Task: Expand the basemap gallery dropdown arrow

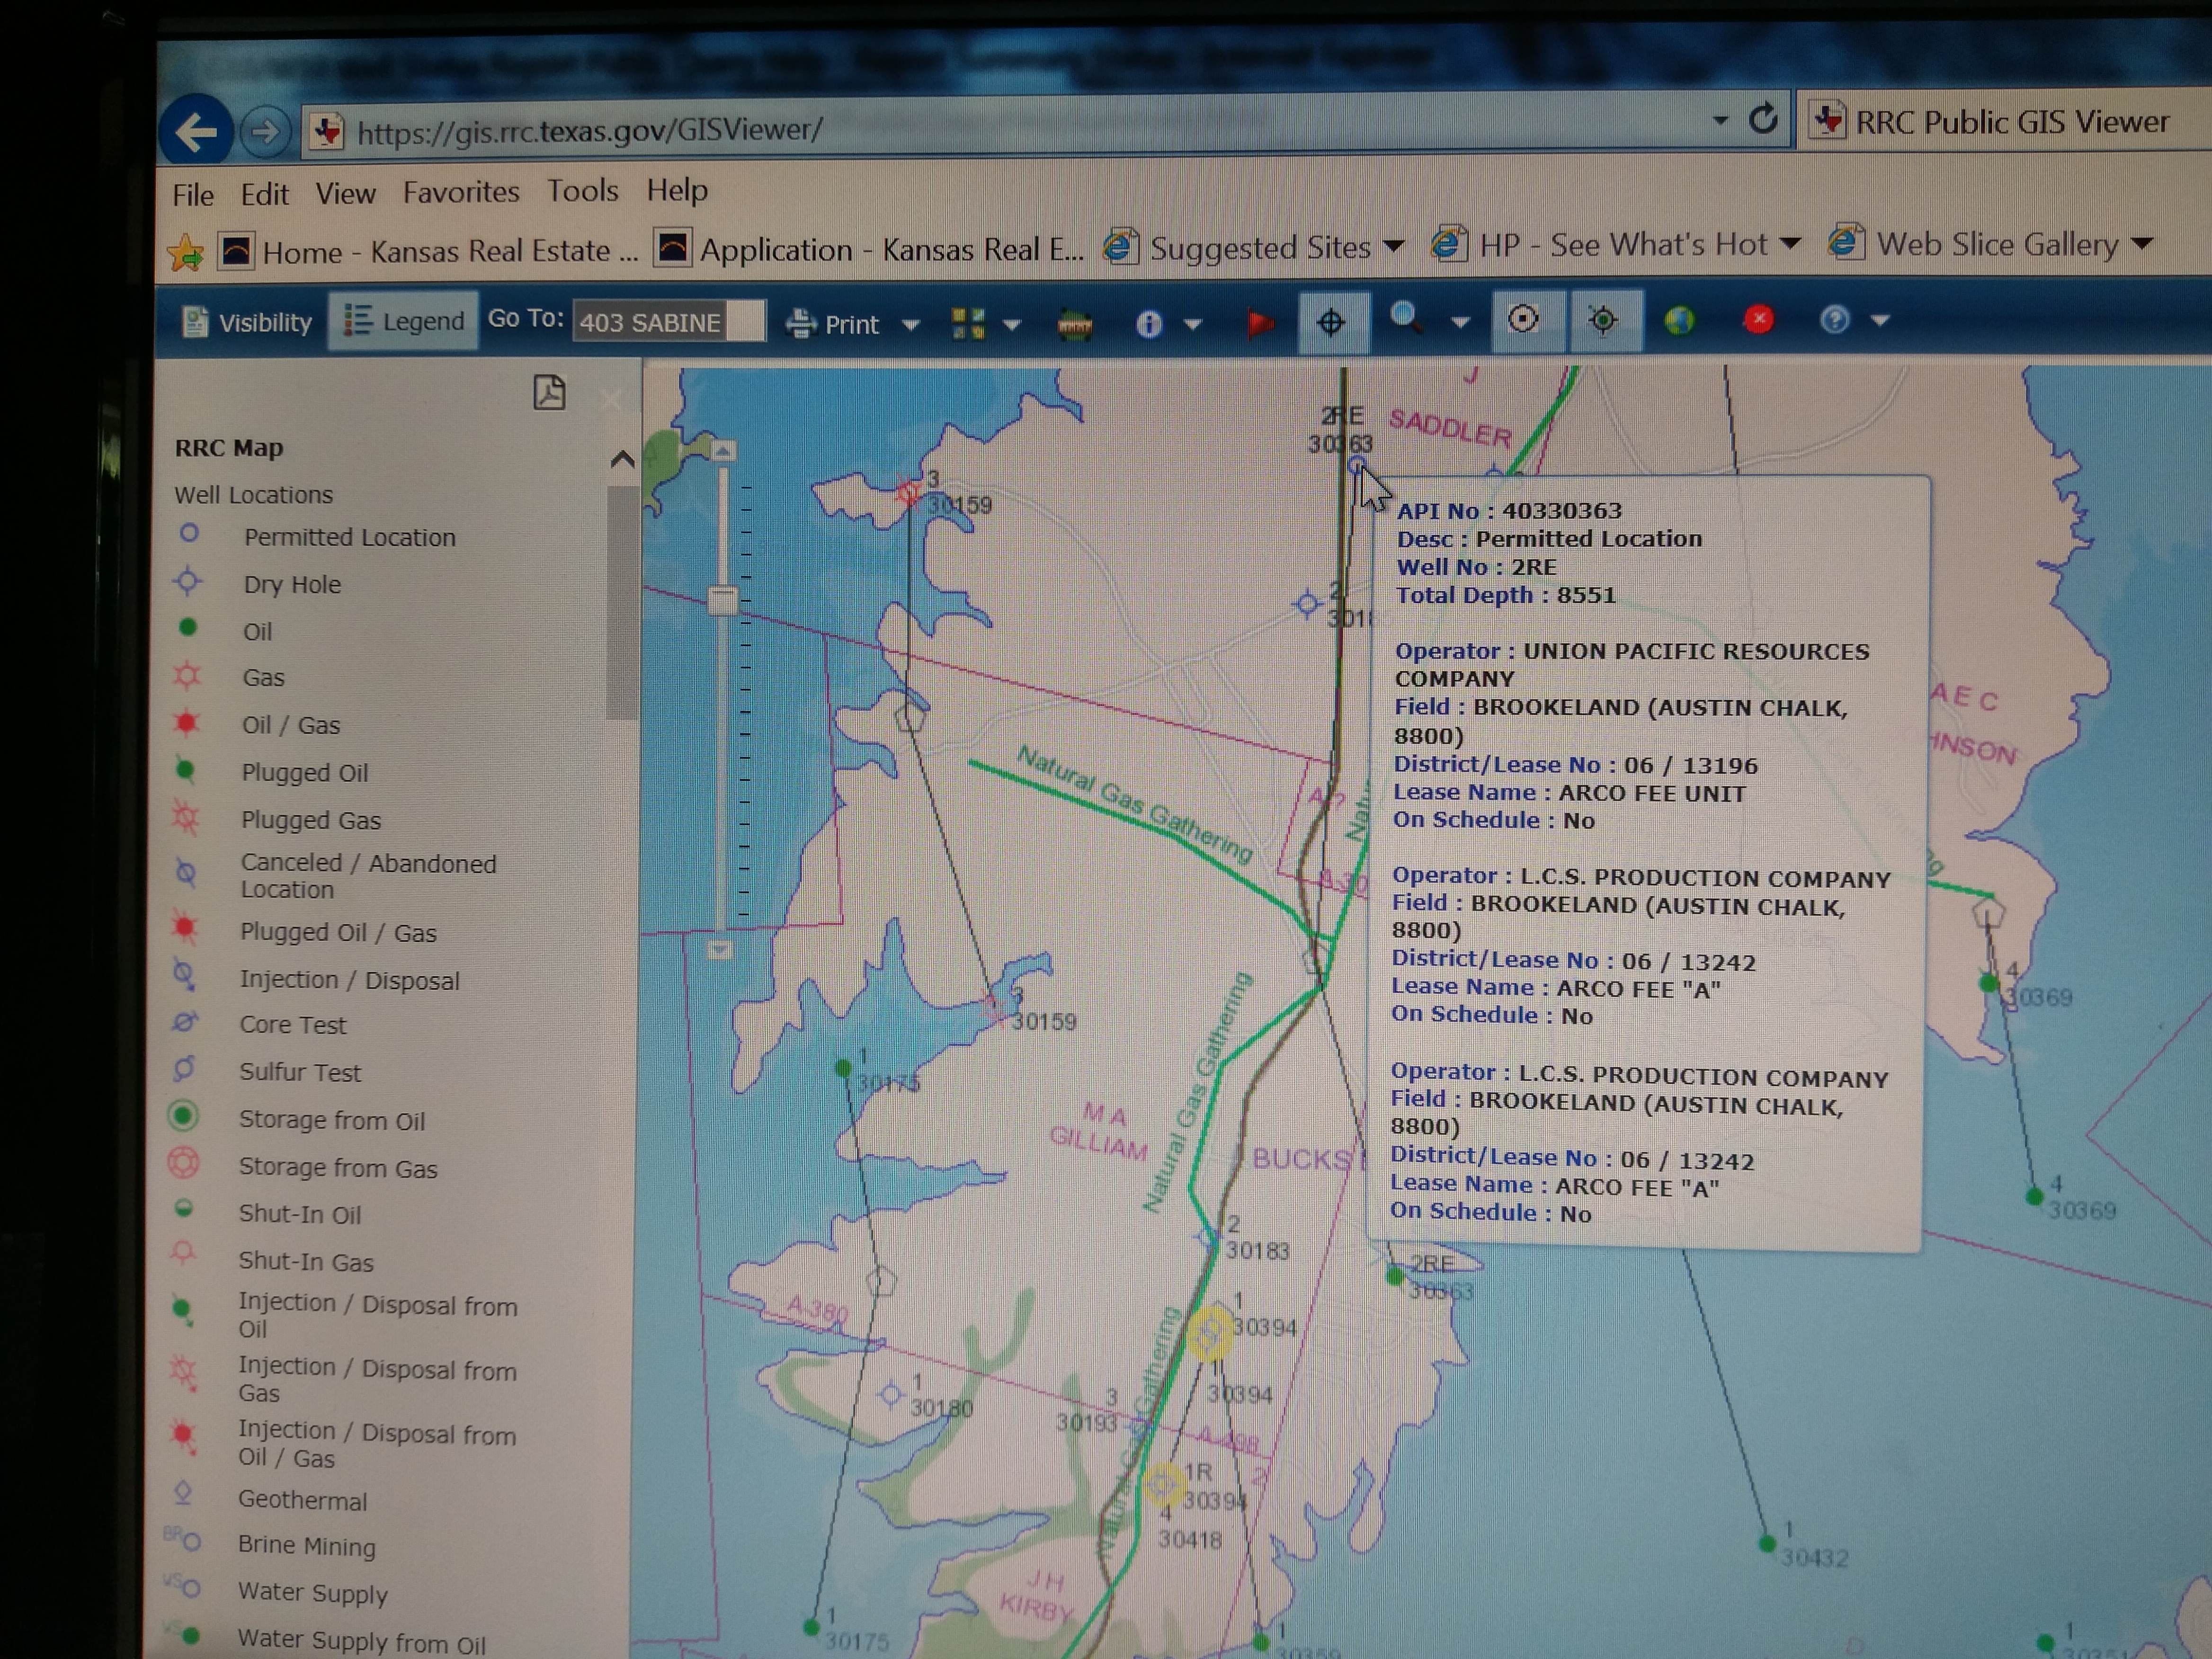Action: pyautogui.click(x=1012, y=325)
